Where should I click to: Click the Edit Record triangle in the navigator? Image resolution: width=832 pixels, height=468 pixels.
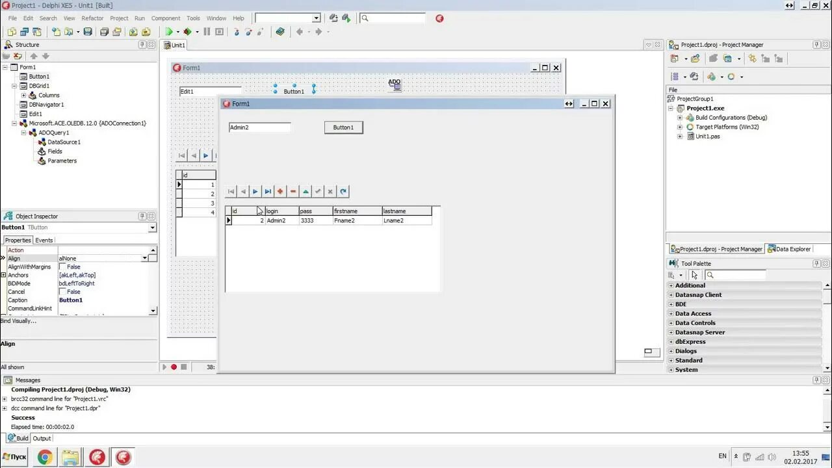point(305,191)
